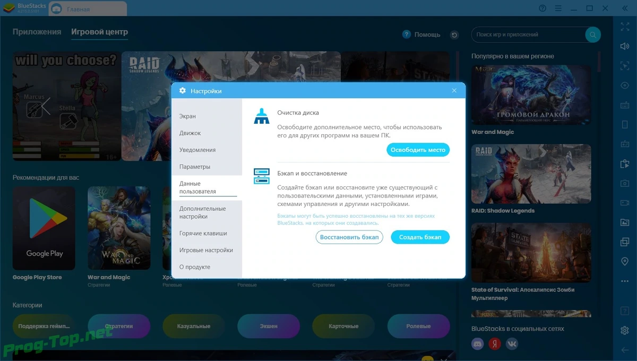
Task: Take a screenshot with camera icon
Action: [x=625, y=184]
